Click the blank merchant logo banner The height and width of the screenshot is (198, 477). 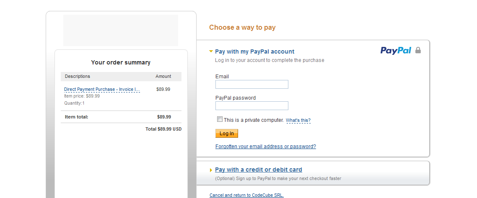point(121,30)
